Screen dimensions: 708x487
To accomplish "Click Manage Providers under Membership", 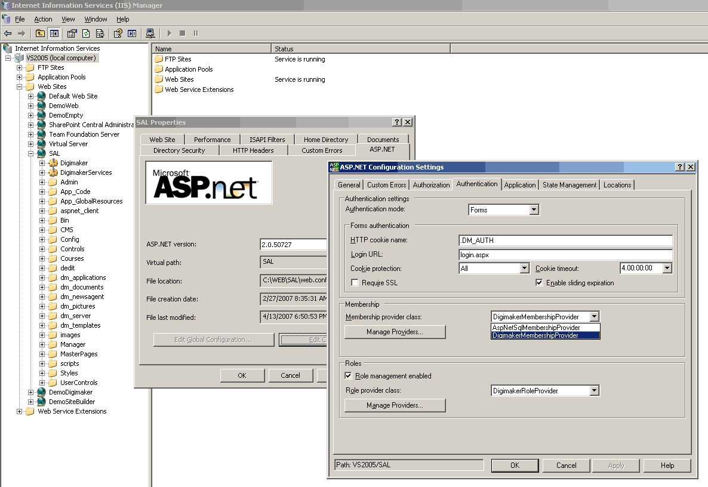I will [395, 332].
